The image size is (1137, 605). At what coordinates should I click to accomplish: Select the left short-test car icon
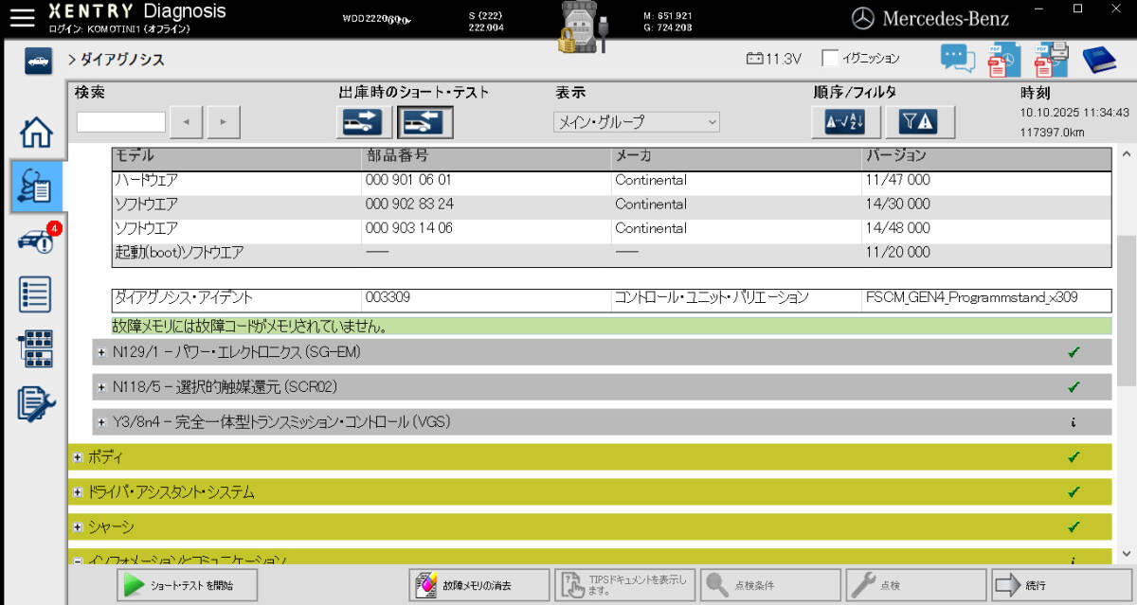[x=361, y=121]
